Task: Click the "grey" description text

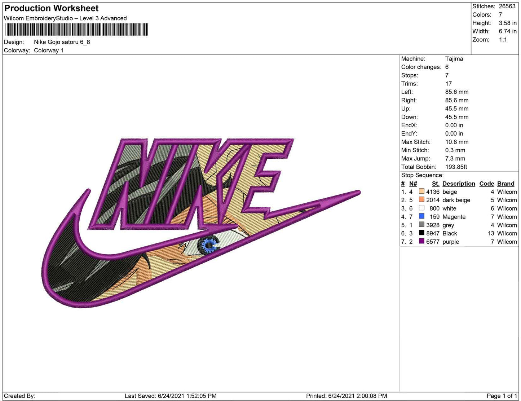Action: coord(448,225)
